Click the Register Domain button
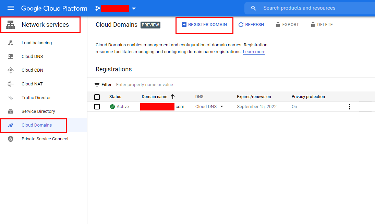 [204, 25]
